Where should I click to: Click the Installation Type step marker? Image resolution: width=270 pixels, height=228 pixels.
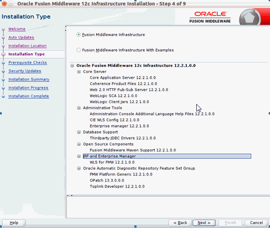coord(3,54)
